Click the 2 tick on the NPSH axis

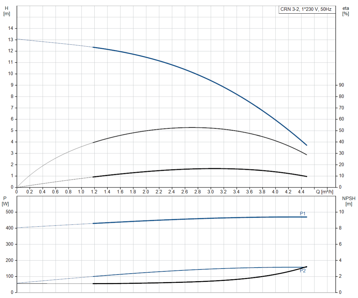tap(340, 276)
